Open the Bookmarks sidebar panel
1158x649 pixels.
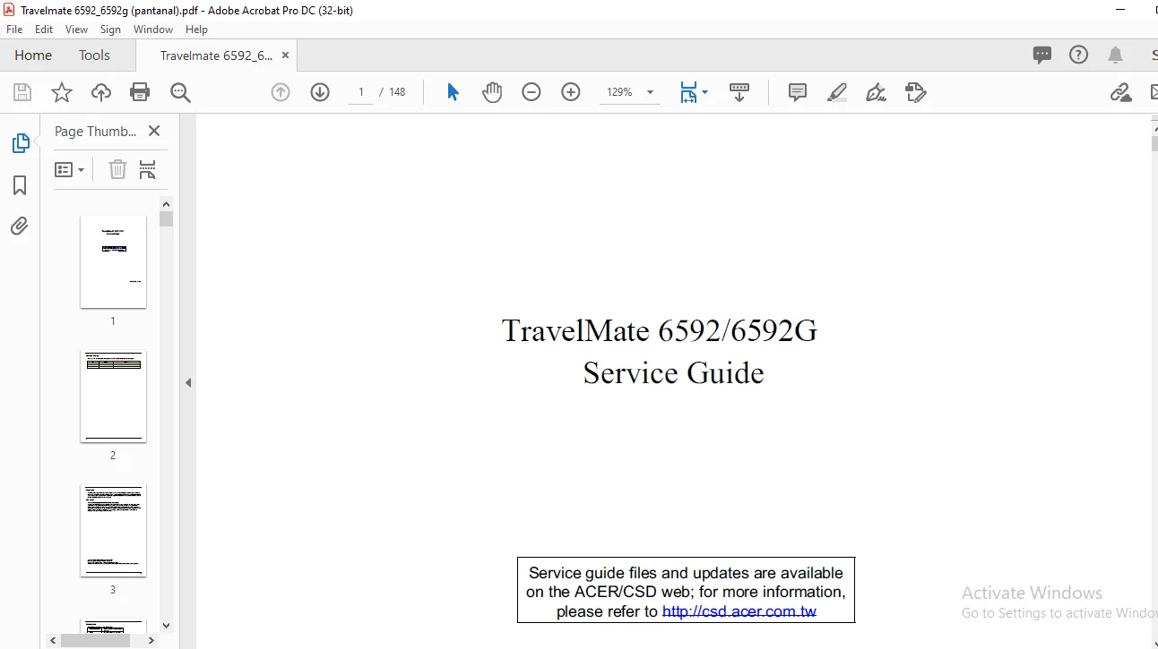click(x=20, y=185)
